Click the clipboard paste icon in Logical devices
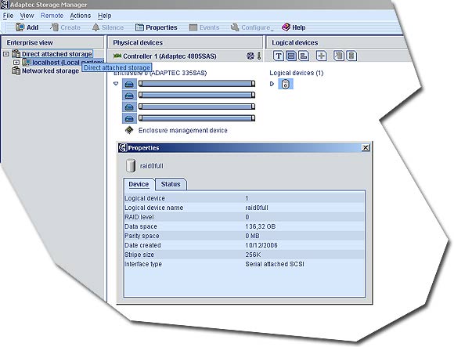The height and width of the screenshot is (347, 454). tap(351, 56)
